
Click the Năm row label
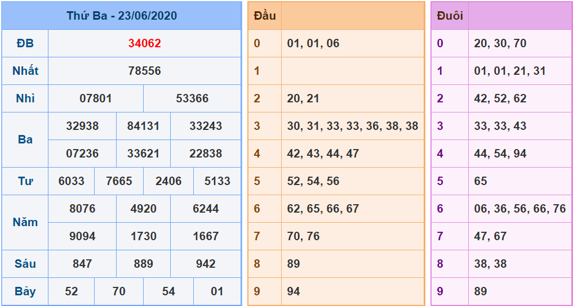click(x=25, y=222)
